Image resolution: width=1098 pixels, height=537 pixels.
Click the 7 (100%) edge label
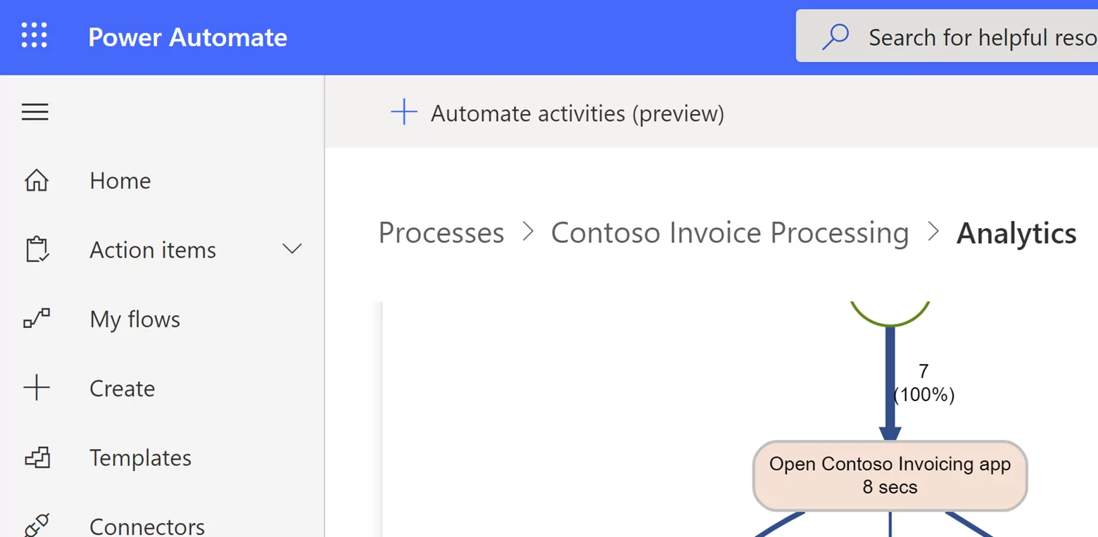(923, 384)
